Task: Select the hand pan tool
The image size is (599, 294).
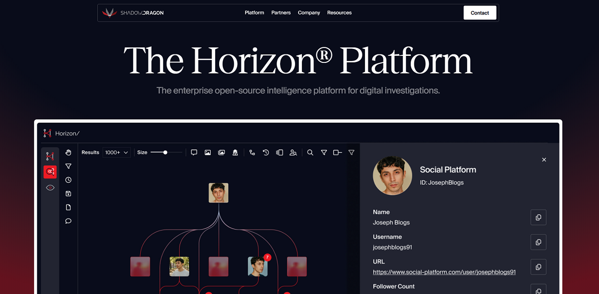Action: click(68, 152)
